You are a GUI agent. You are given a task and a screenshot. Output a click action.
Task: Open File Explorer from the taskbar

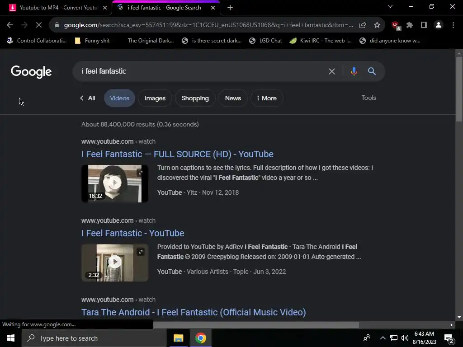coord(178,338)
